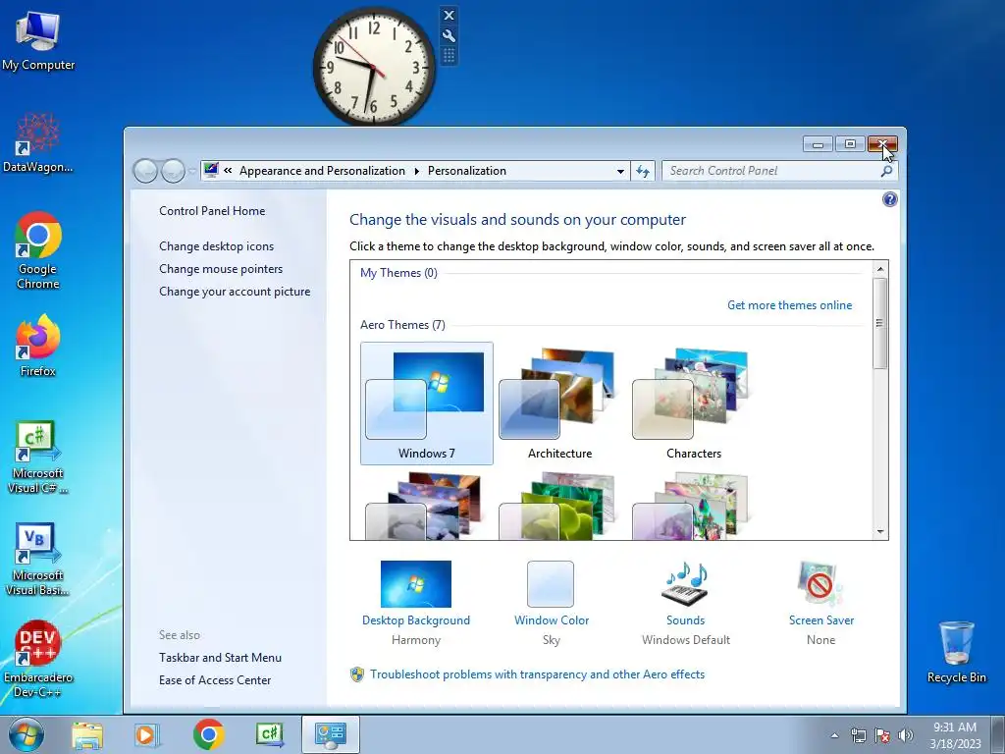The height and width of the screenshot is (754, 1005).
Task: Click the theme list scroll down arrow
Action: (880, 531)
